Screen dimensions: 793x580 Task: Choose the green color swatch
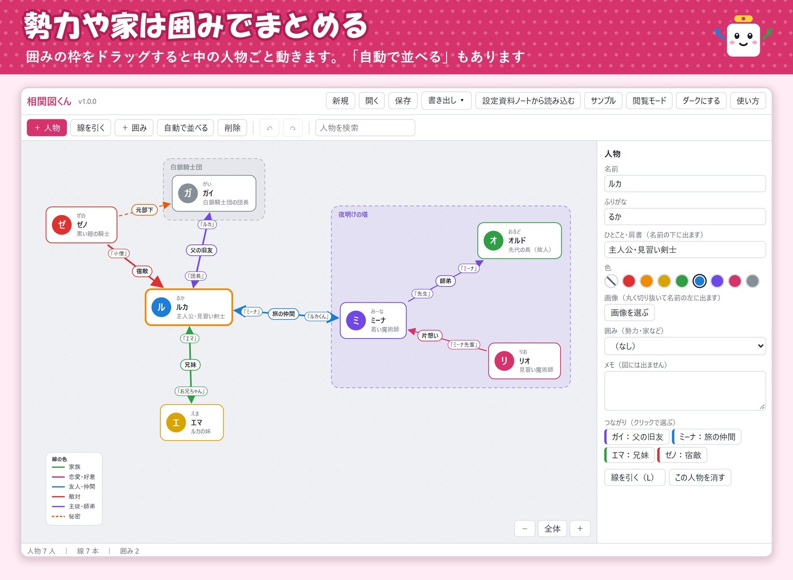tap(682, 281)
